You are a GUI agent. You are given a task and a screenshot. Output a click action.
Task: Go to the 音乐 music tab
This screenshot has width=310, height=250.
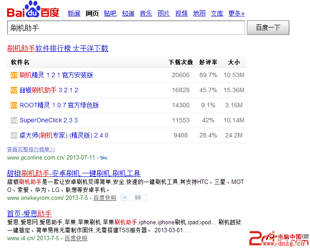pos(146,13)
